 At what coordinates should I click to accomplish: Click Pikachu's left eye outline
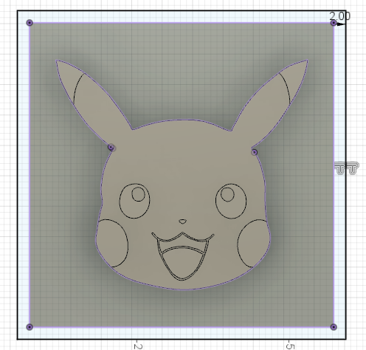tap(134, 201)
